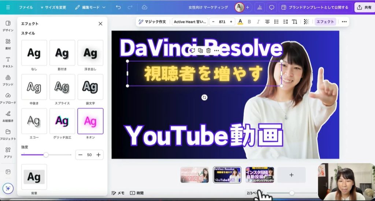
Task: Click the trash icon above text box
Action: pos(208,51)
